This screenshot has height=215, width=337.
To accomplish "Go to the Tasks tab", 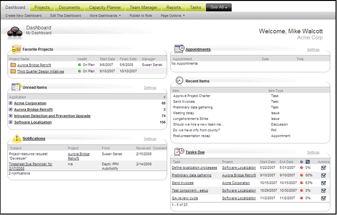I will 195,8.
